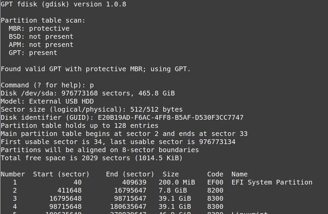Viewport: 328px width, 214px height.
Task: Click the 'Sector size (logical/physical)' line
Action: [91, 110]
